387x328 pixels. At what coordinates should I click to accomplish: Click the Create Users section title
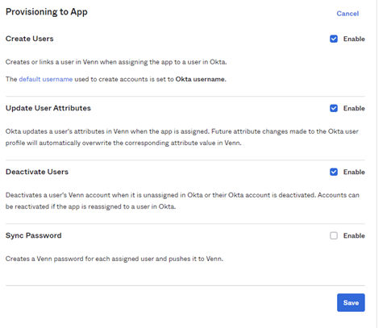[30, 39]
